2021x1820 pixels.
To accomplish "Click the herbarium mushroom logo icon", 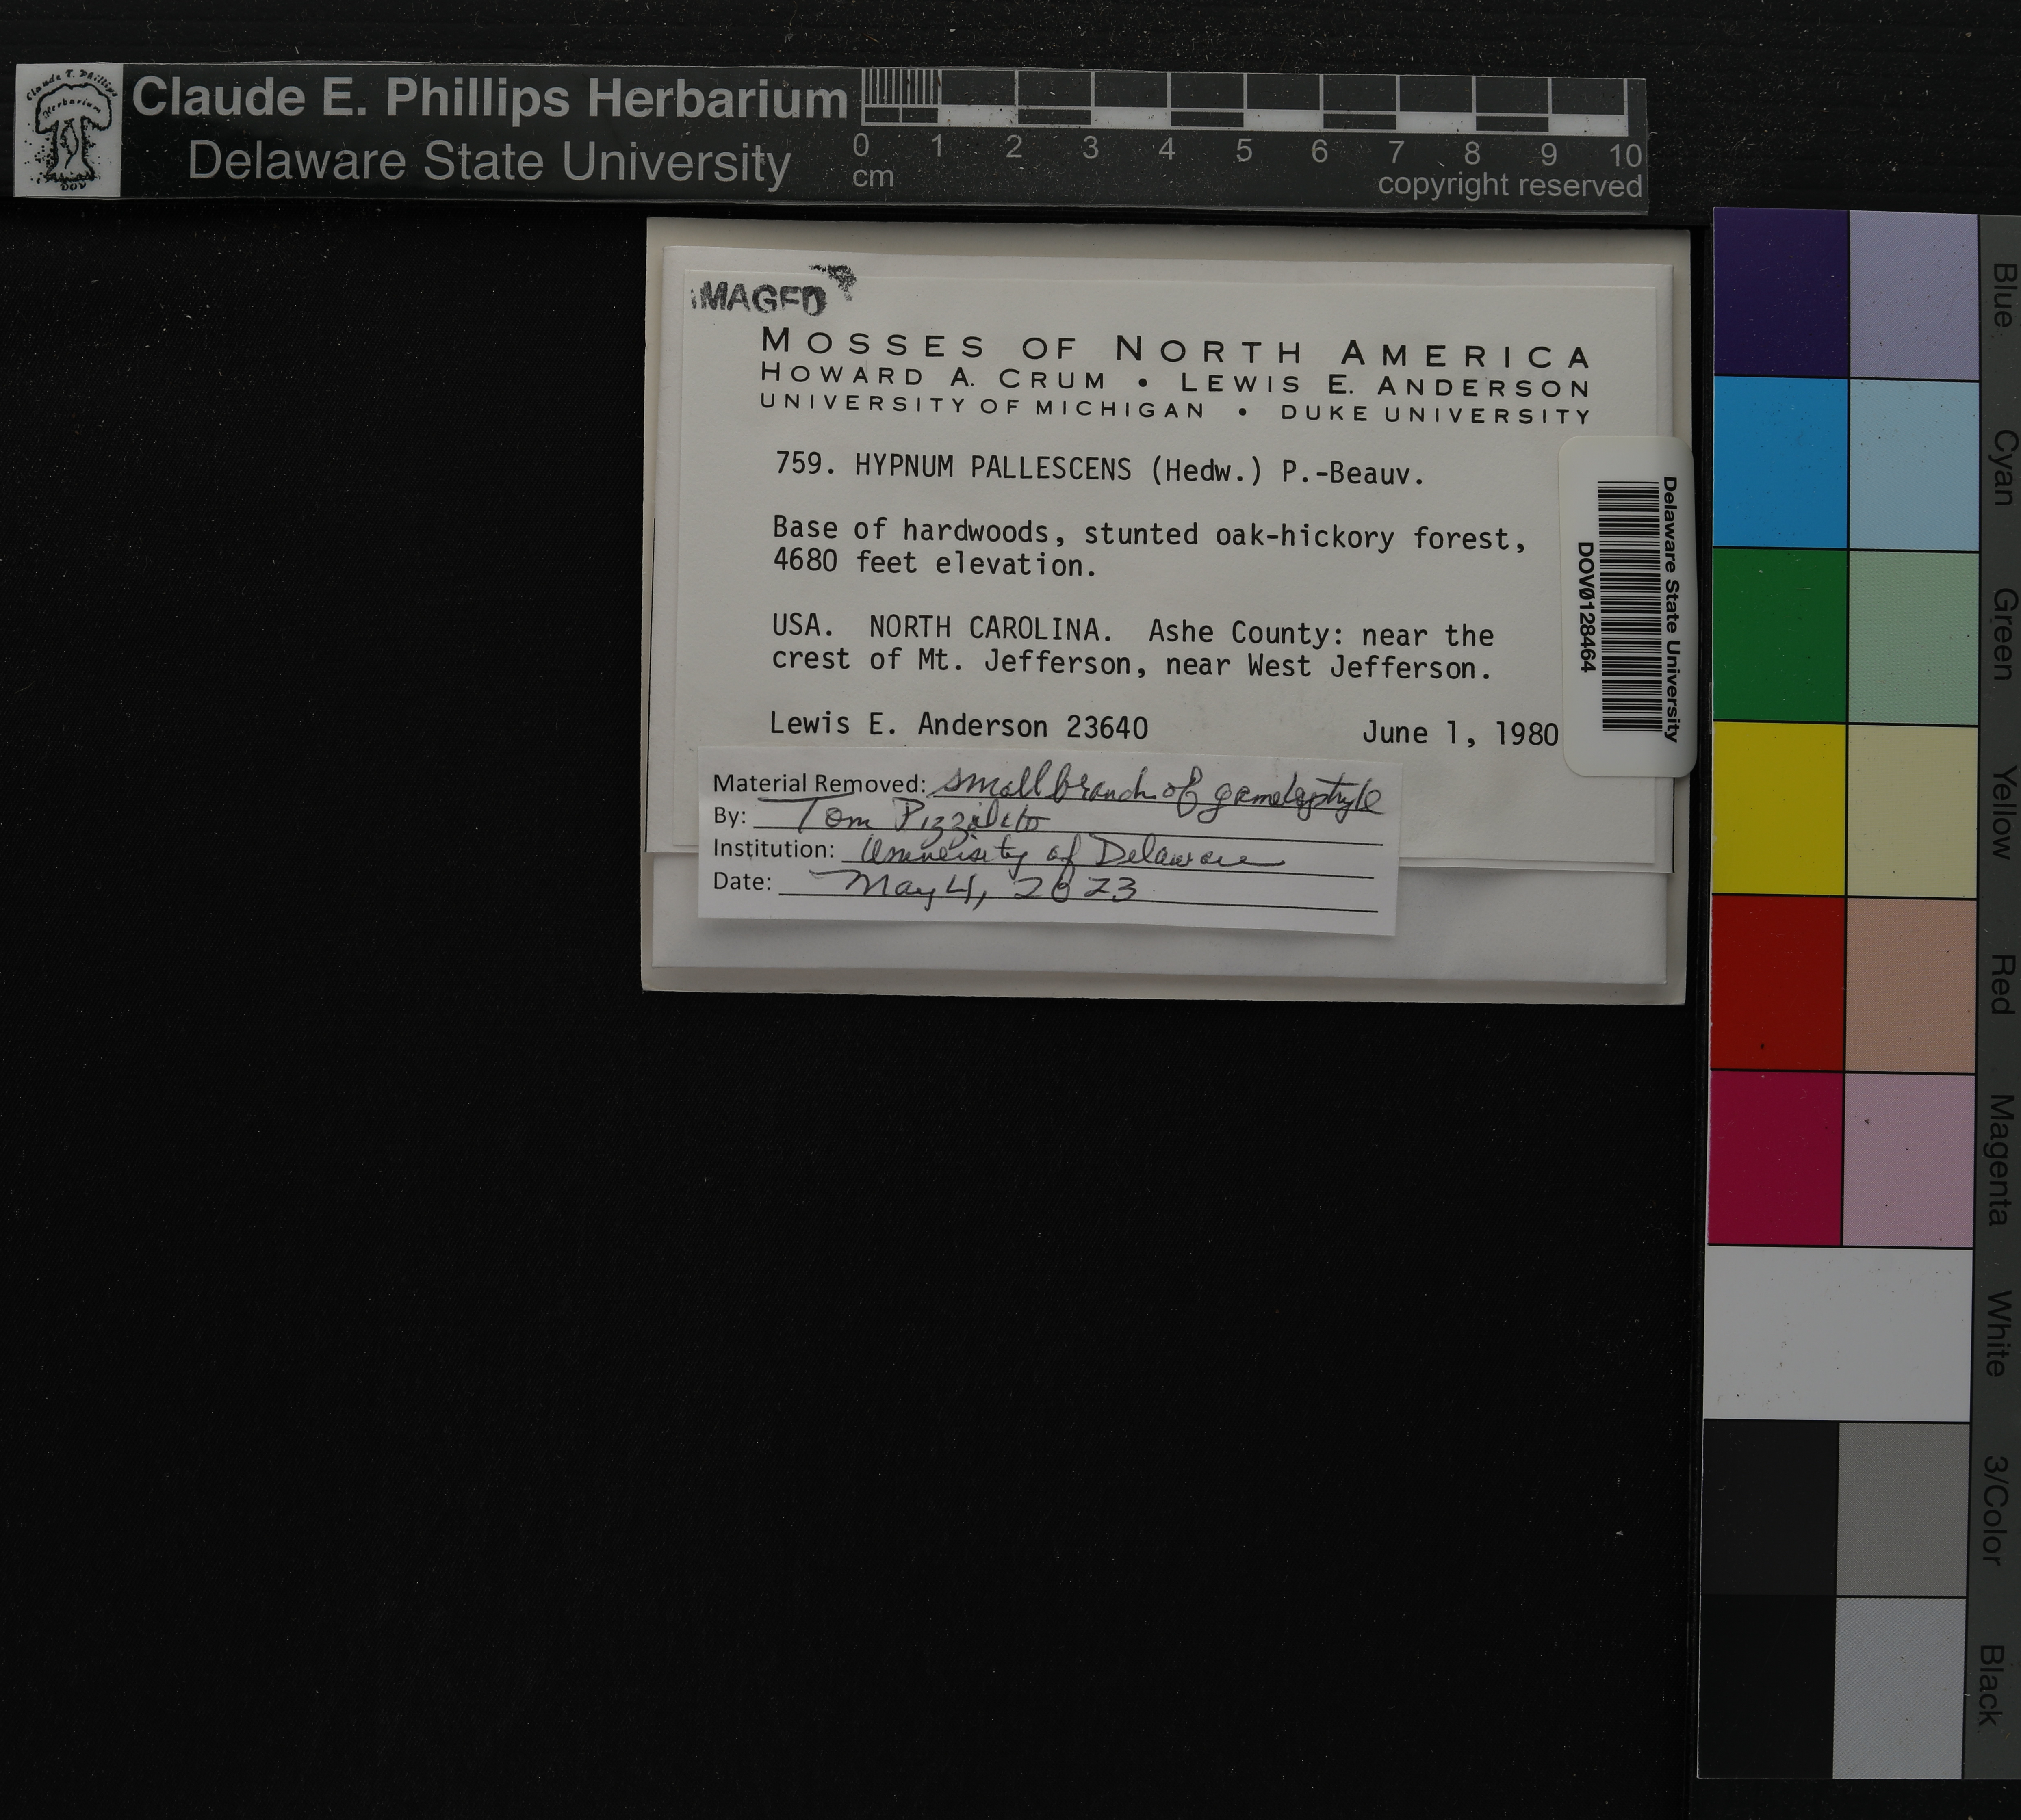I will [x=68, y=131].
